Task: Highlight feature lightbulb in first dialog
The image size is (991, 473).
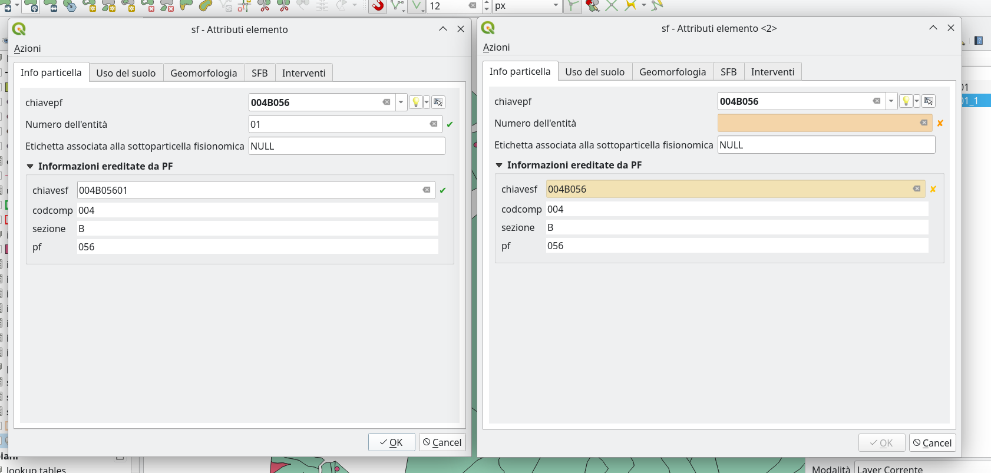Action: (x=416, y=102)
